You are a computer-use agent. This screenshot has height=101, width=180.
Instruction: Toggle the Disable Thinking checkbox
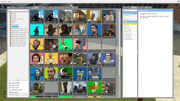click(10, 83)
